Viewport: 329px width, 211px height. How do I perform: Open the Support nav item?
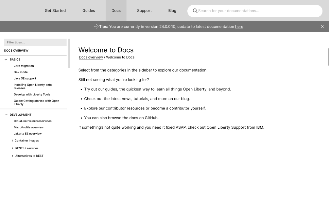click(x=144, y=10)
